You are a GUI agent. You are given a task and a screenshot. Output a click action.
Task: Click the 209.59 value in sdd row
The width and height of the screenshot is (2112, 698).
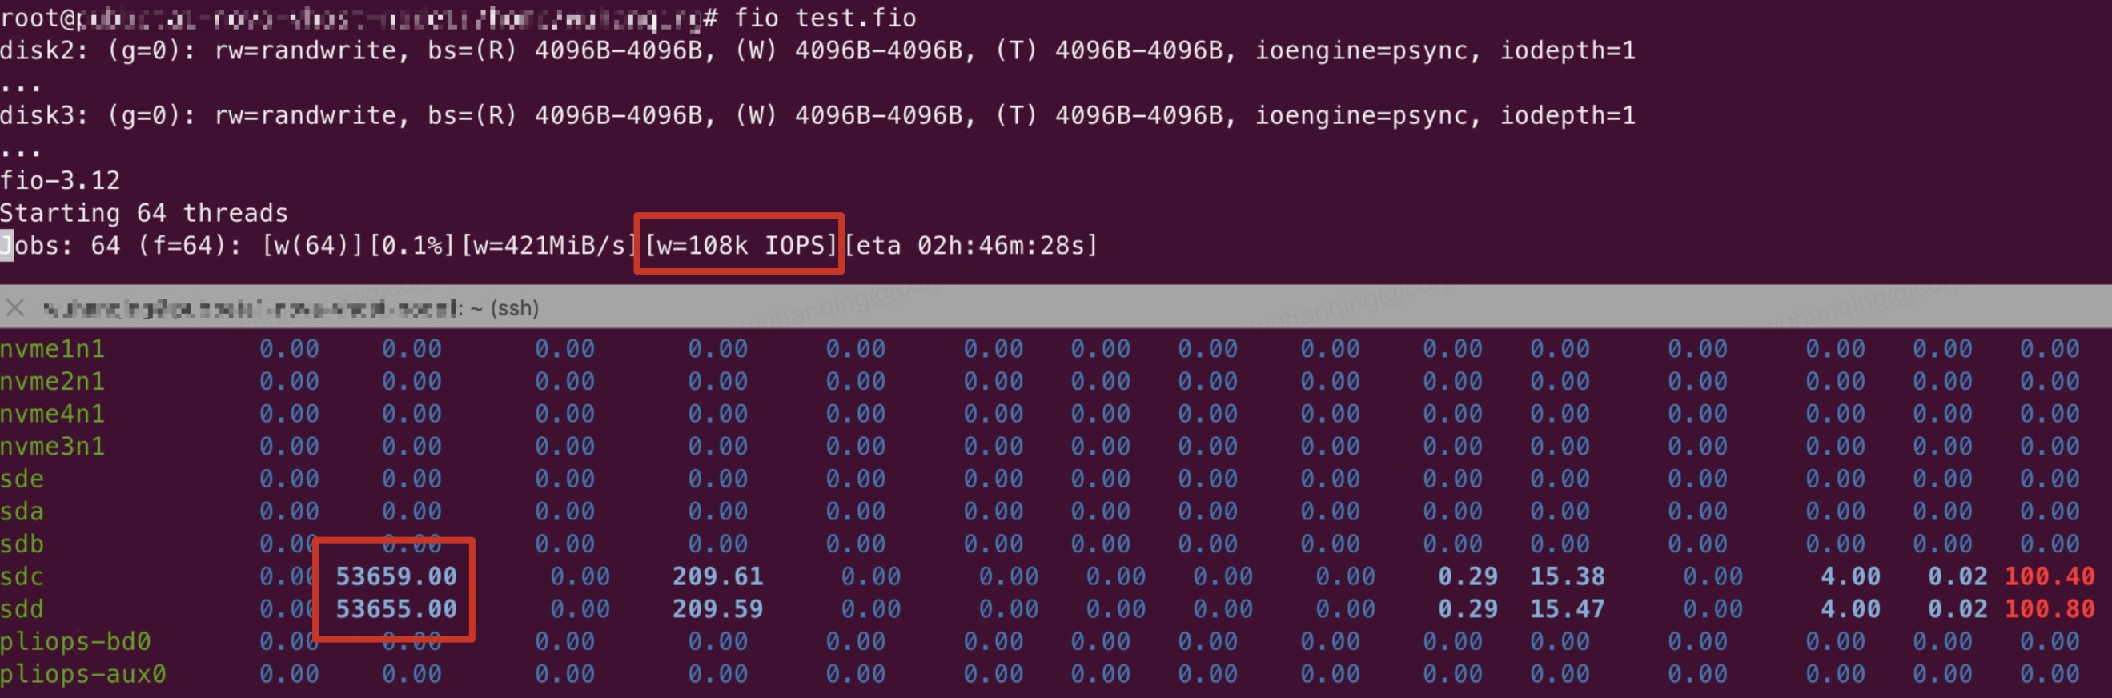[x=717, y=609]
